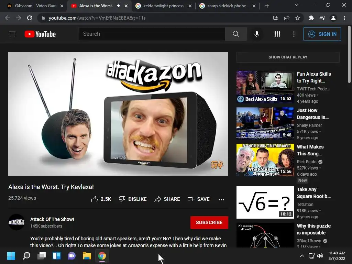Open the Fun Alexa Skills video thumbnail

click(265, 87)
